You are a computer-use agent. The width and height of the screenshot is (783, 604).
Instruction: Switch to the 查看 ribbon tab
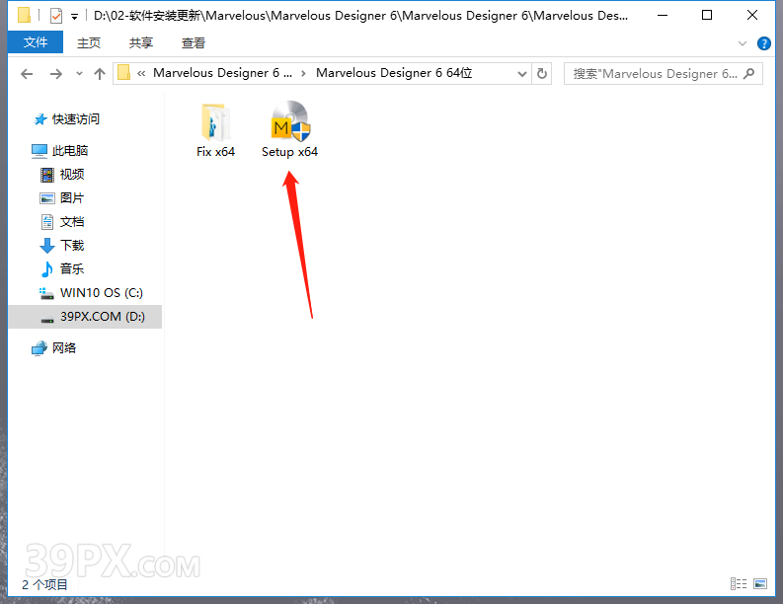[x=194, y=42]
